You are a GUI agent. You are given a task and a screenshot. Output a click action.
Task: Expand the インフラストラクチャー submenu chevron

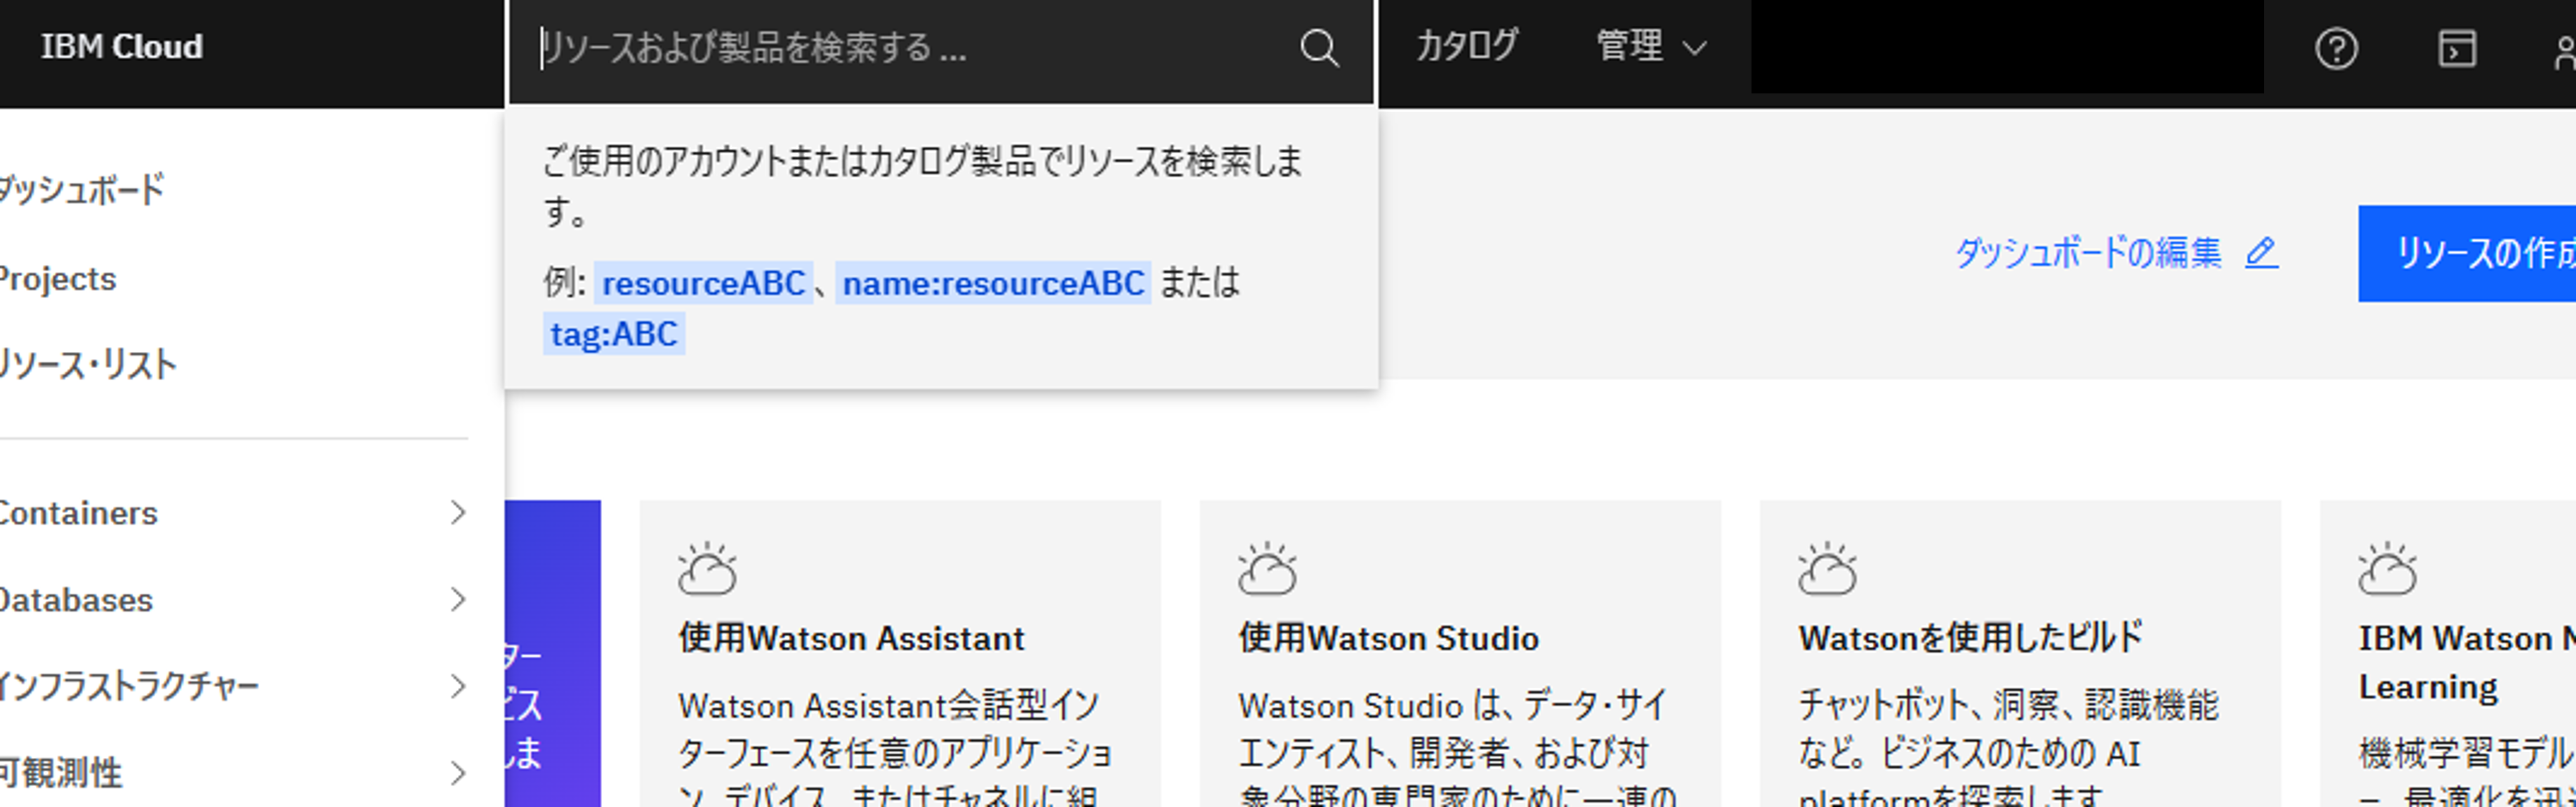coord(458,686)
